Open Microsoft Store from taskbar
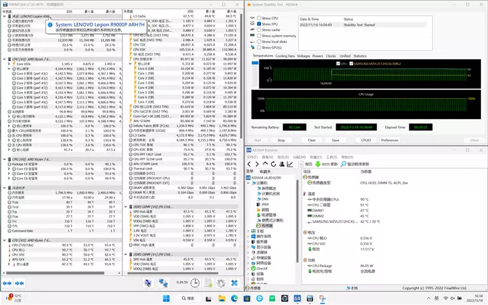 (247, 298)
